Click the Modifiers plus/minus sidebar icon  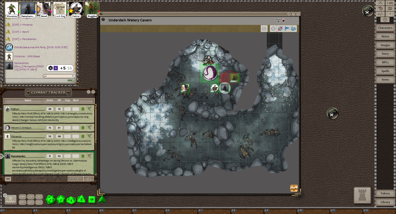(381, 14)
